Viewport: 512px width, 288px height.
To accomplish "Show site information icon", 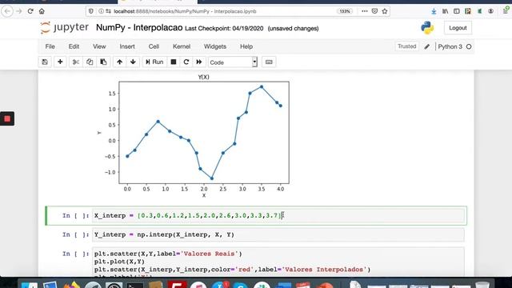I will click(101, 11).
